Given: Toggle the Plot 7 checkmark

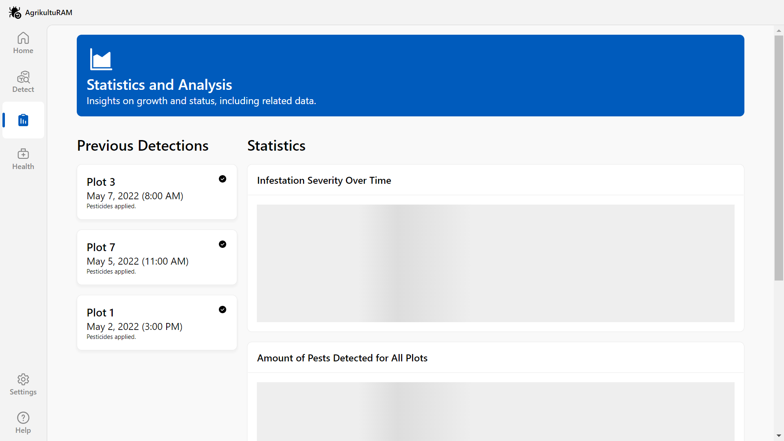Looking at the screenshot, I should tap(223, 244).
